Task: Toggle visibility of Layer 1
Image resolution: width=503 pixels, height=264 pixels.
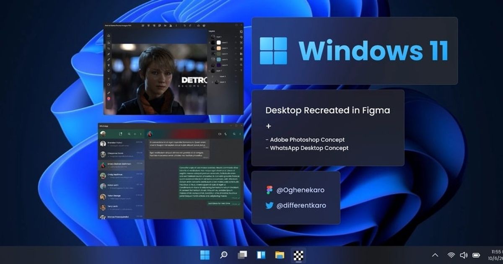Action: tap(236, 36)
